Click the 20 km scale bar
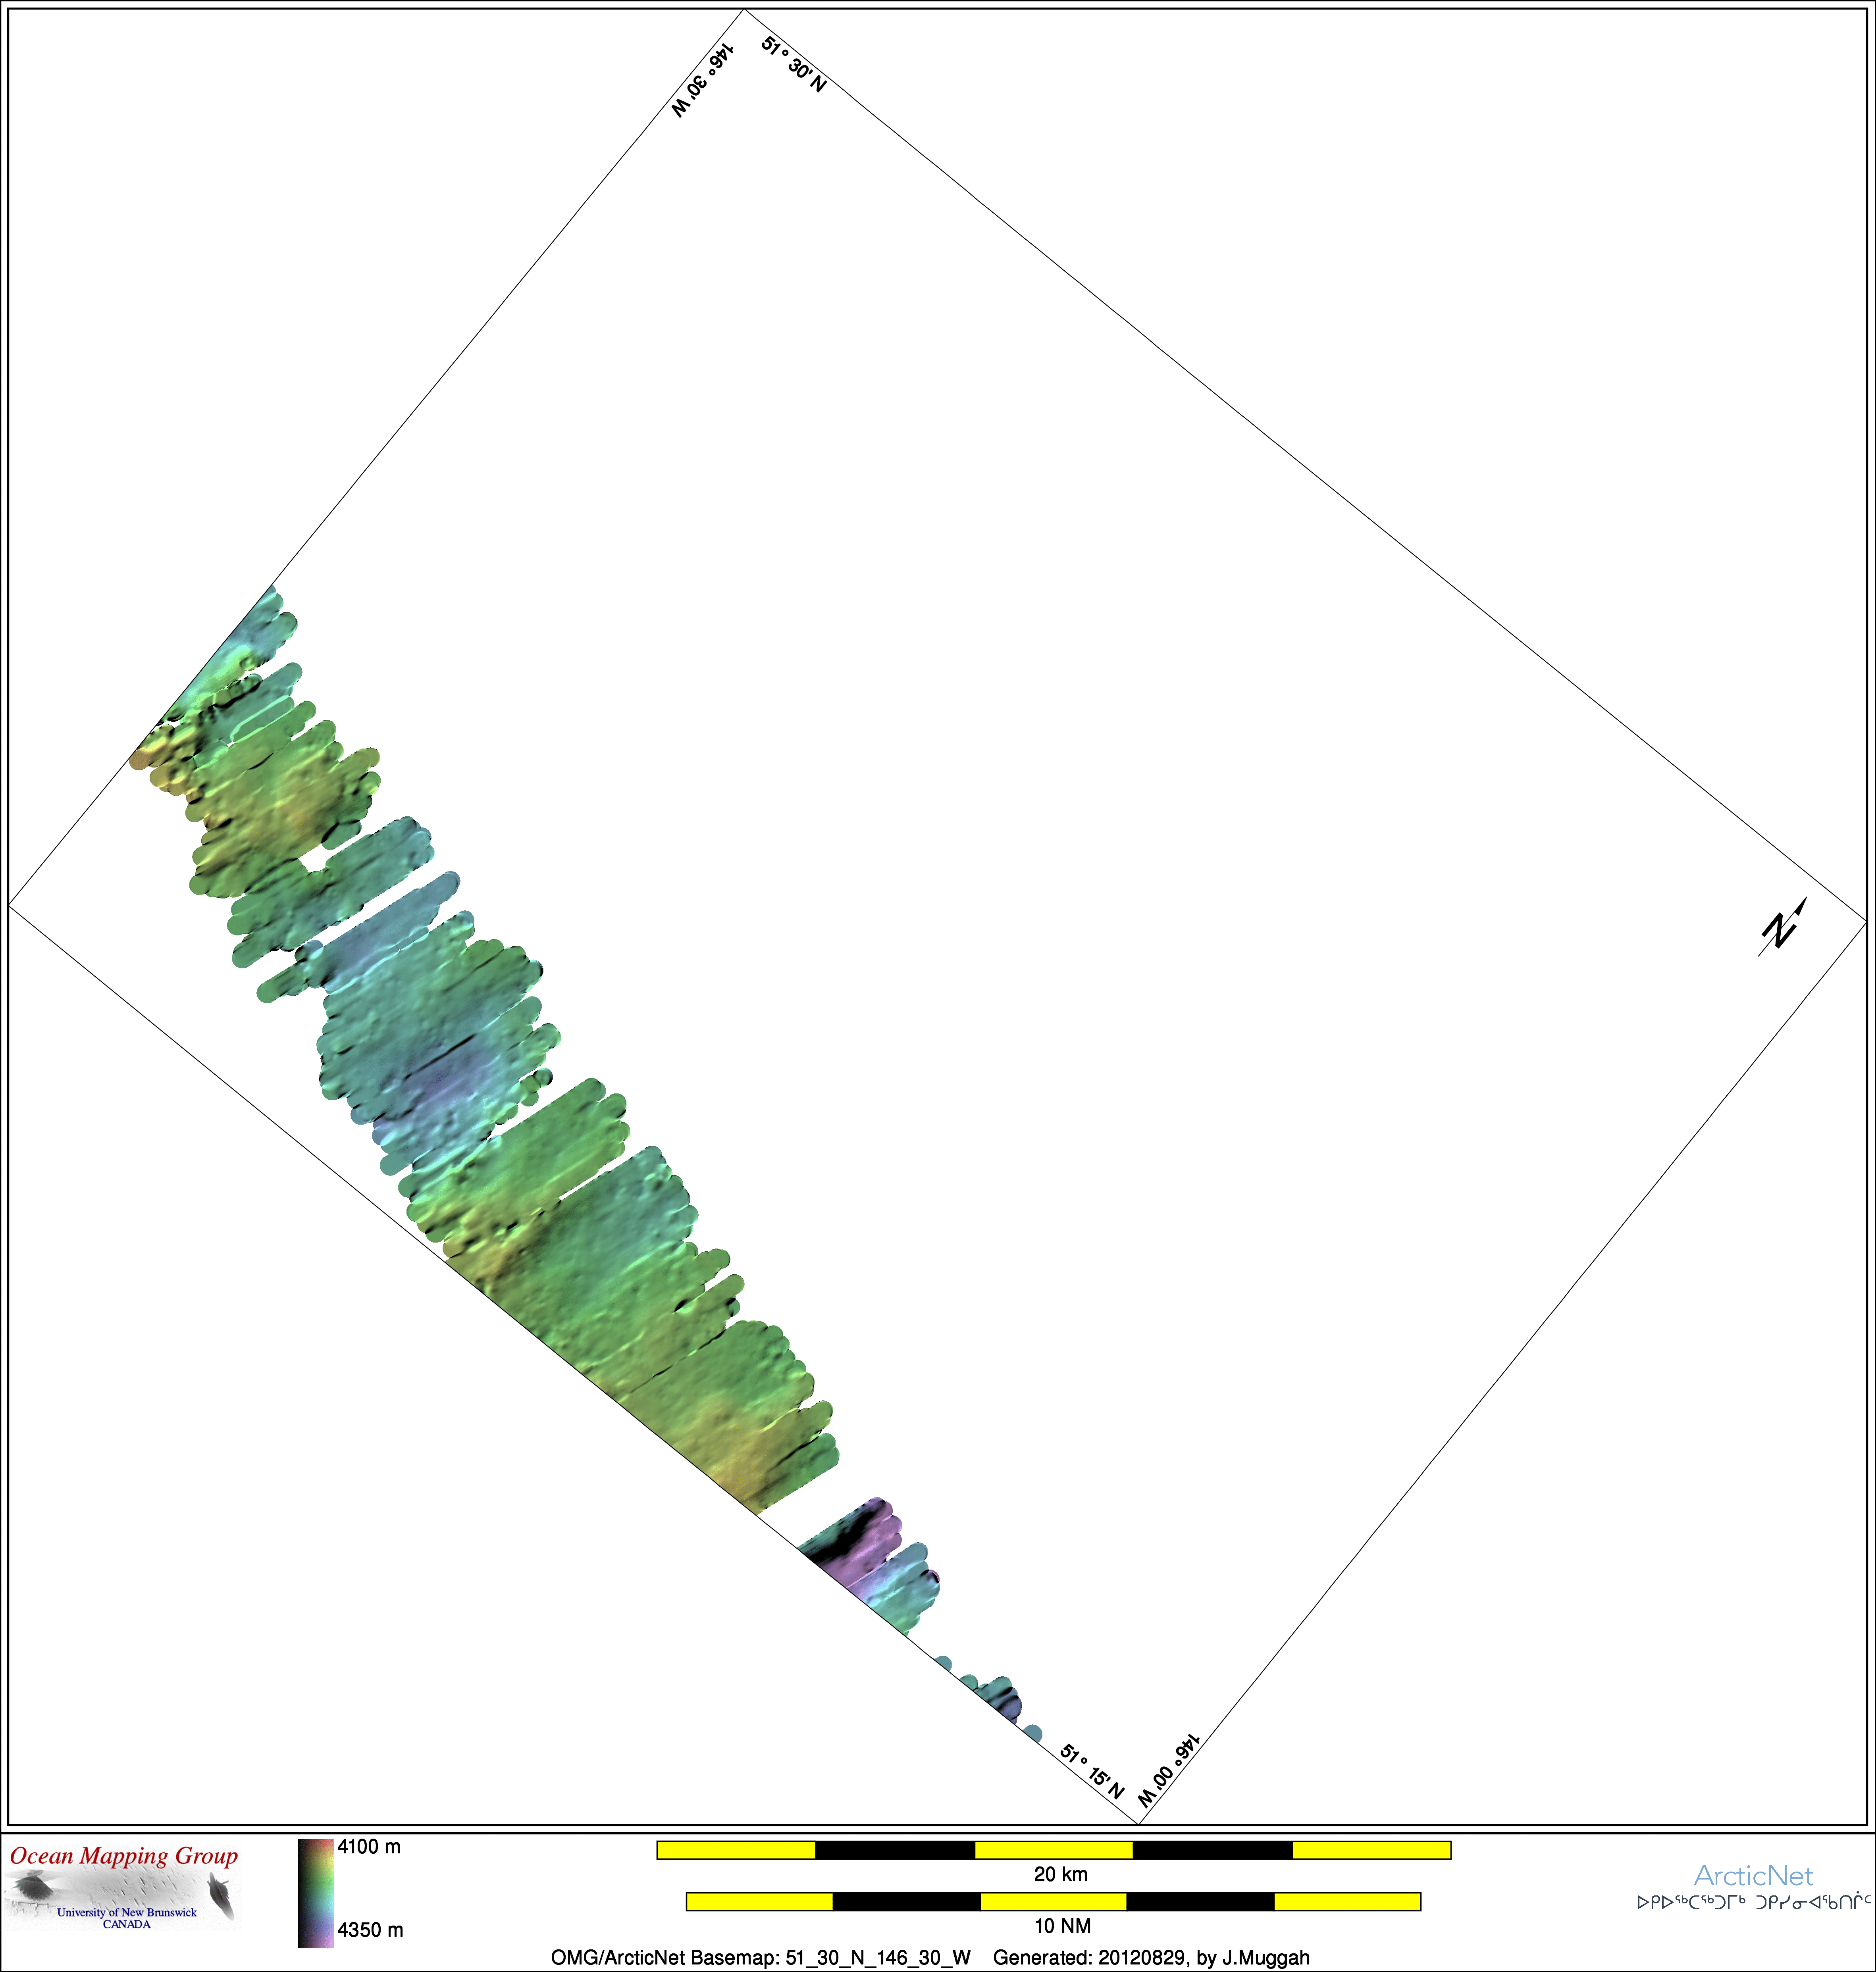 [1053, 1850]
